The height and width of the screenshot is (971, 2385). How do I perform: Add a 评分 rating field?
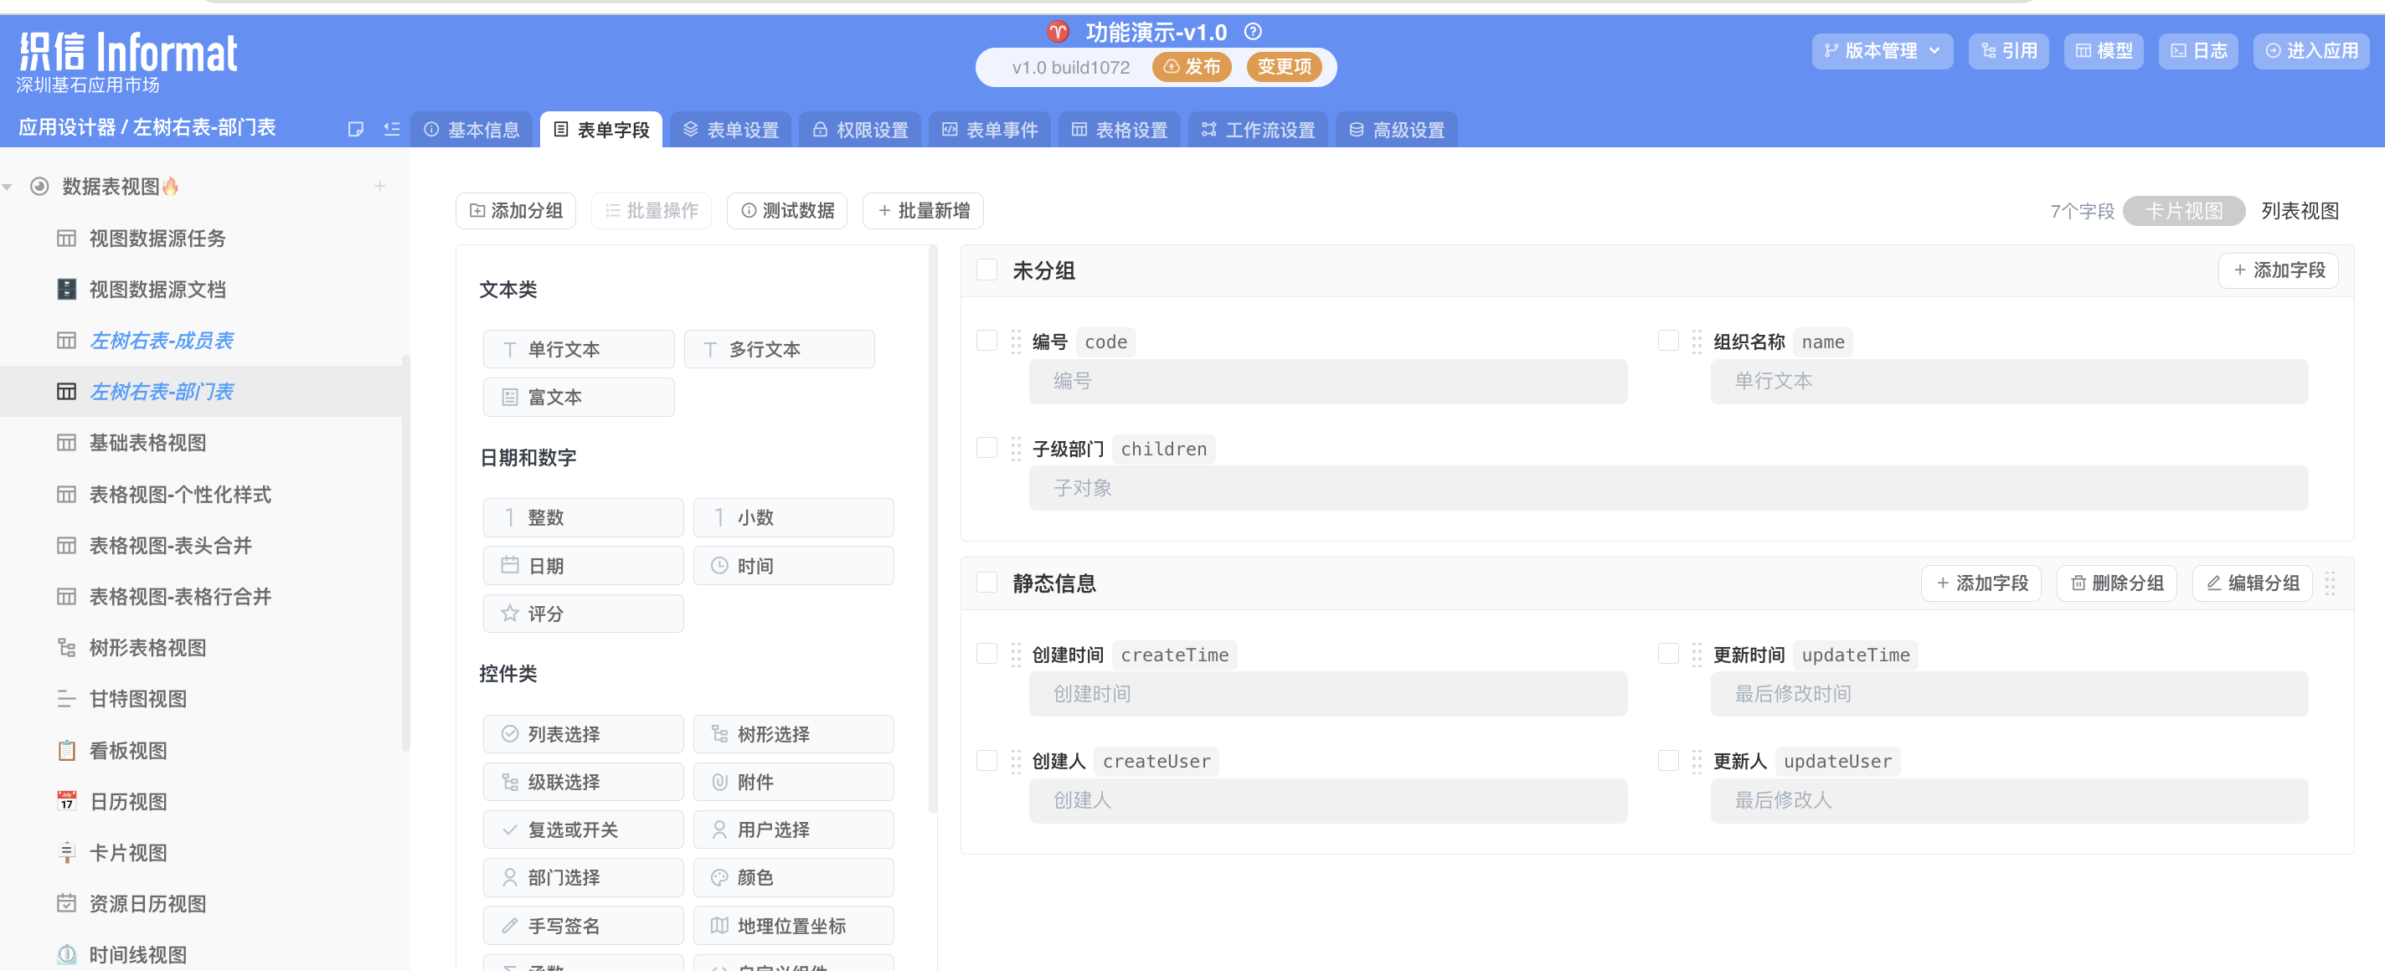[x=582, y=613]
